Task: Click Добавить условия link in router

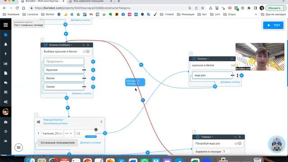Action: pyautogui.click(x=90, y=143)
